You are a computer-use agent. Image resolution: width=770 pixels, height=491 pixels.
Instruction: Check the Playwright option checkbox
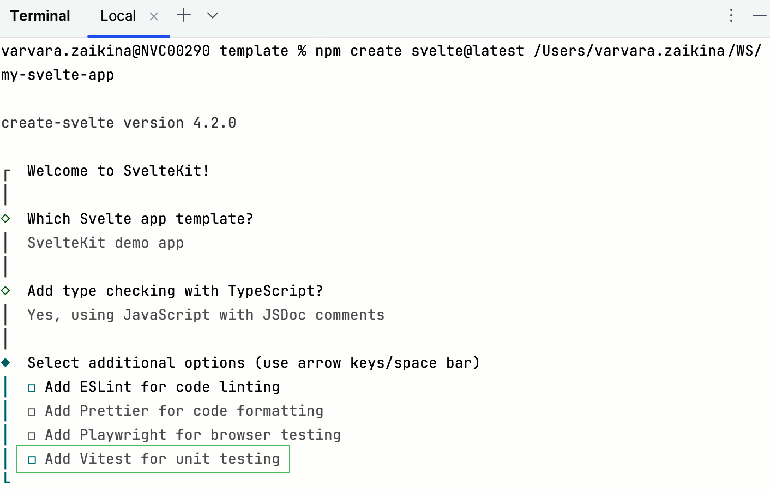click(x=32, y=436)
